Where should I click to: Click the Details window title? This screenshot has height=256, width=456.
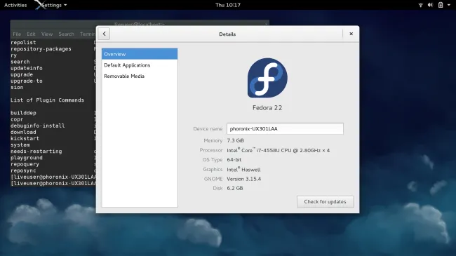(x=227, y=34)
